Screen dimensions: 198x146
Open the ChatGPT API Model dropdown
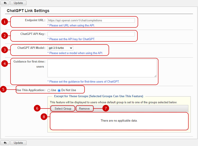(x=60, y=48)
